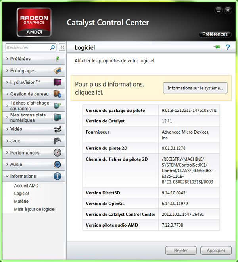
Task: Expand Mes écrans plats numériques
Action: (7, 117)
